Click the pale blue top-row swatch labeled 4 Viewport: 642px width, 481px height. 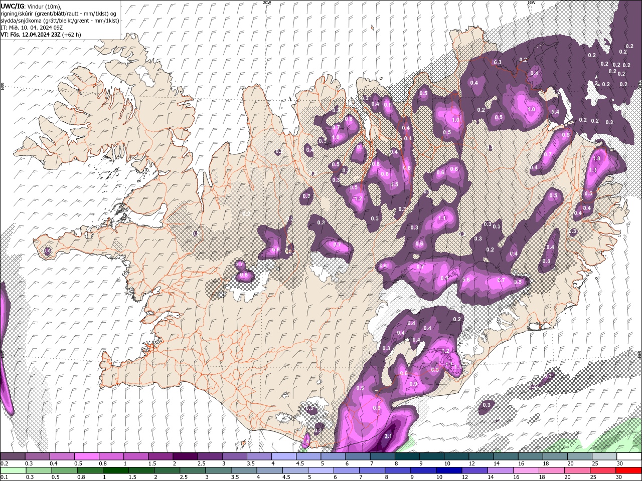point(284,456)
